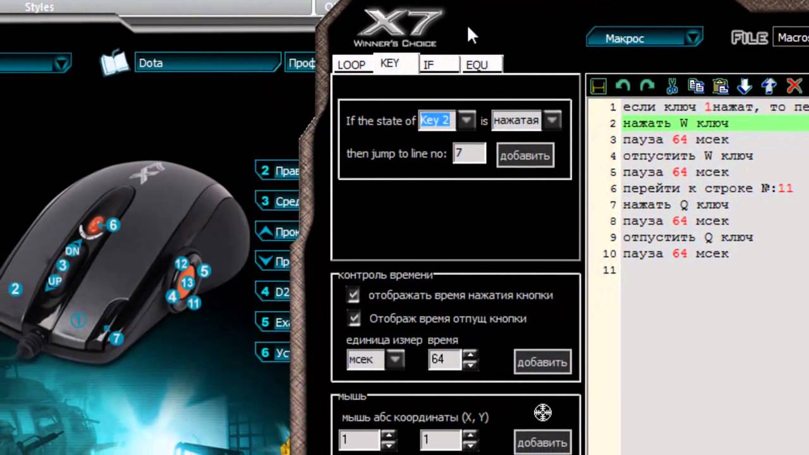Click the redo arrow icon

pyautogui.click(x=647, y=86)
